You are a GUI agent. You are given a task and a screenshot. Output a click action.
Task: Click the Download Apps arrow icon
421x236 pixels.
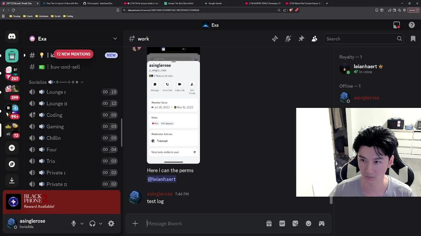(x=12, y=180)
